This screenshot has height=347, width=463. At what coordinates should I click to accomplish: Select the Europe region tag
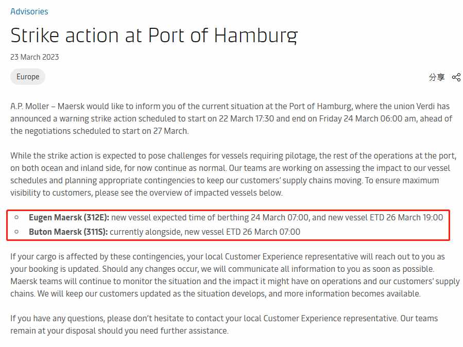coord(28,77)
